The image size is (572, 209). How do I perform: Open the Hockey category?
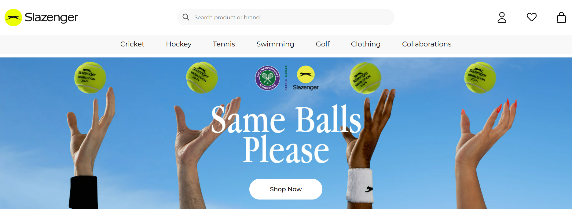coord(179,44)
